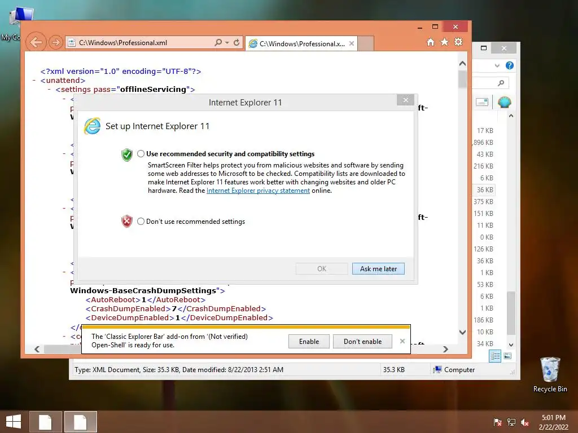578x433 pixels.
Task: Open the active taskbar document icon
Action: click(80, 422)
